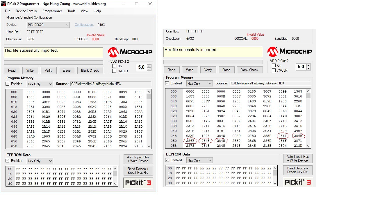Open Configuration link in left window

click(84, 25)
